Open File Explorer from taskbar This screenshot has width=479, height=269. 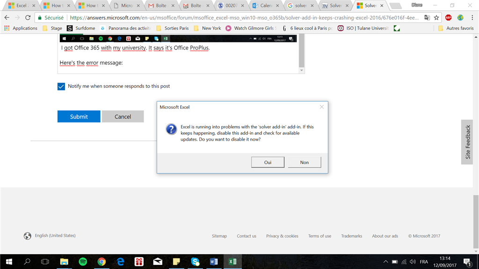pos(64,262)
